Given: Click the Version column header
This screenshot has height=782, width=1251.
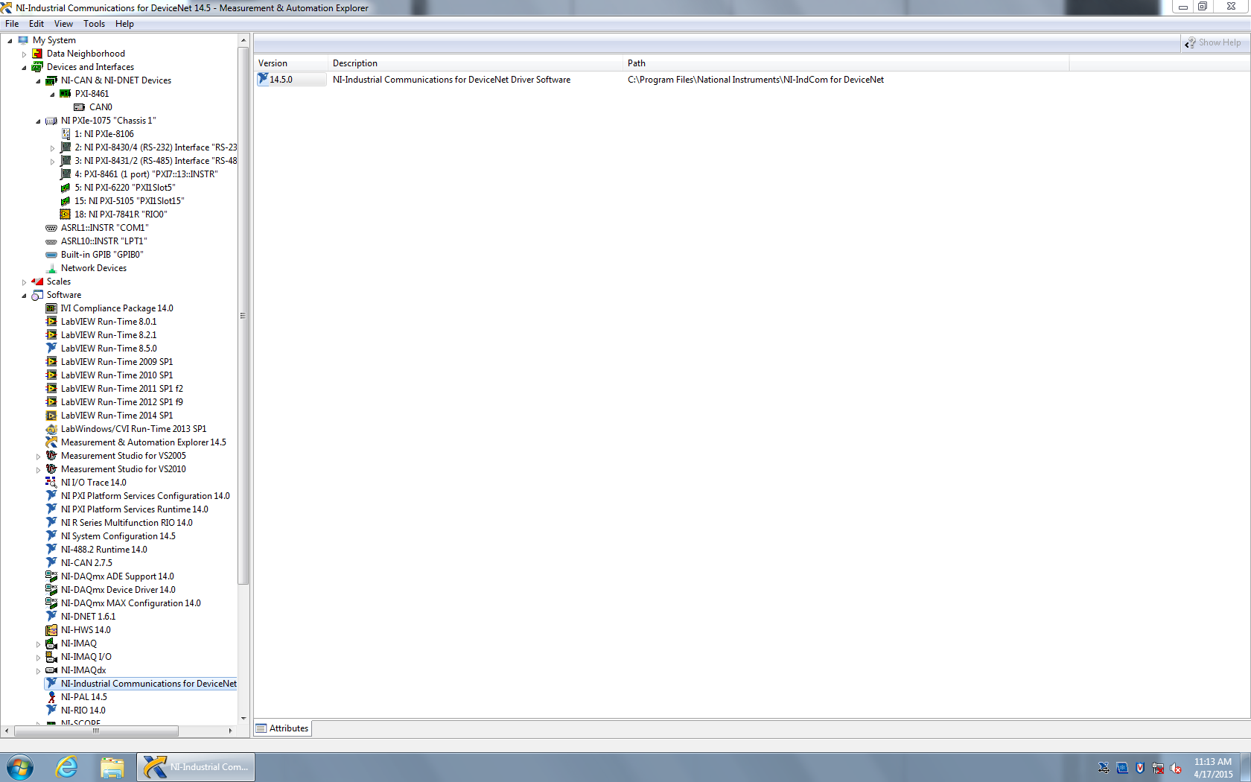Looking at the screenshot, I should (291, 63).
